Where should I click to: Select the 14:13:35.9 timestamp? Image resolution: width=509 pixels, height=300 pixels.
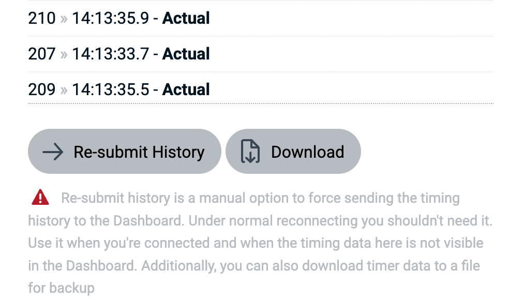(110, 19)
